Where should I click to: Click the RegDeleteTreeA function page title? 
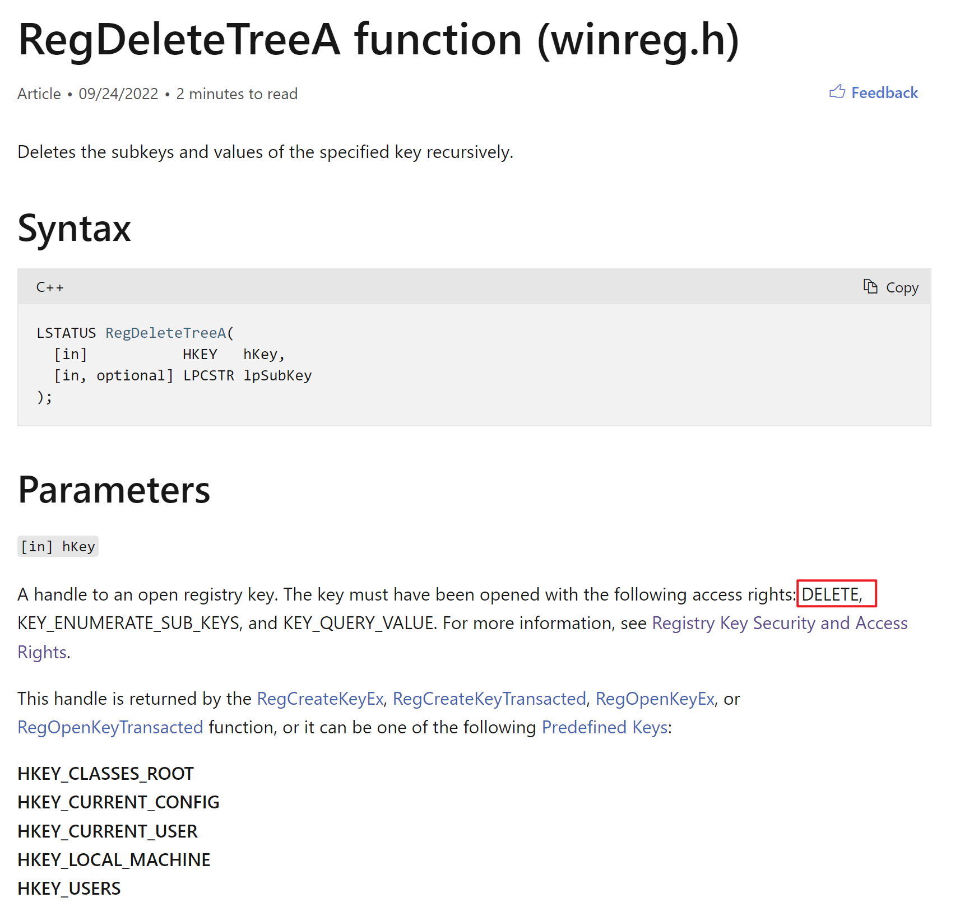click(378, 40)
